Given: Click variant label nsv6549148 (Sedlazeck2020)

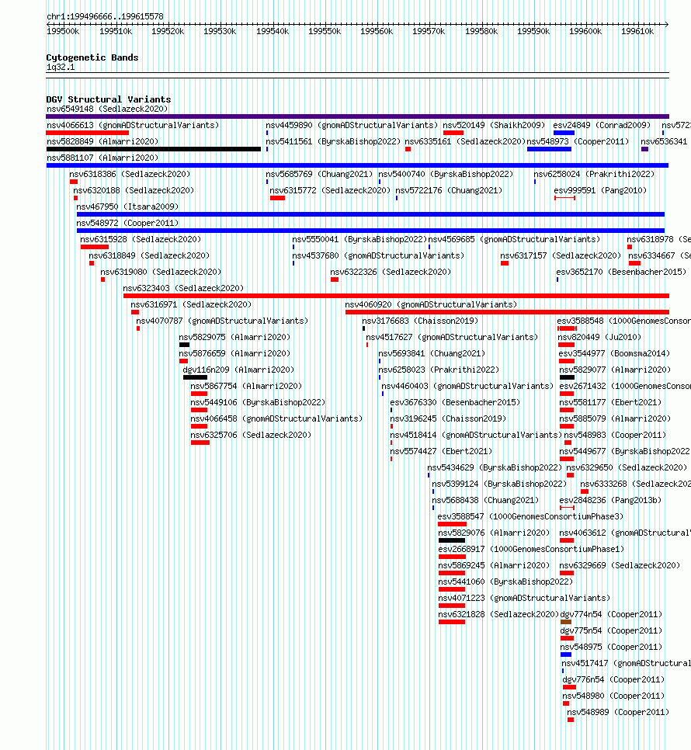Looking at the screenshot, I should tap(107, 109).
